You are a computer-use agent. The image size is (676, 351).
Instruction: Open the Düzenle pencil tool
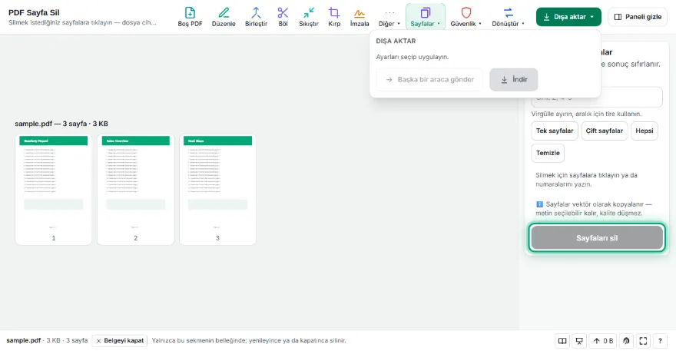[224, 17]
